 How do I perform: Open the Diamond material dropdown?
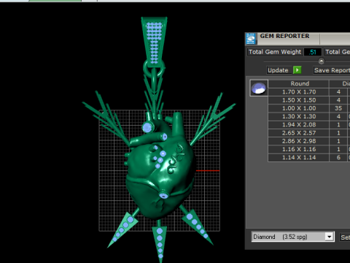(x=293, y=237)
